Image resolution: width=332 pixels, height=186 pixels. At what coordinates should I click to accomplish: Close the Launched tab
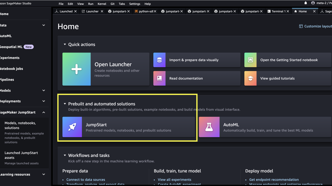75,11
